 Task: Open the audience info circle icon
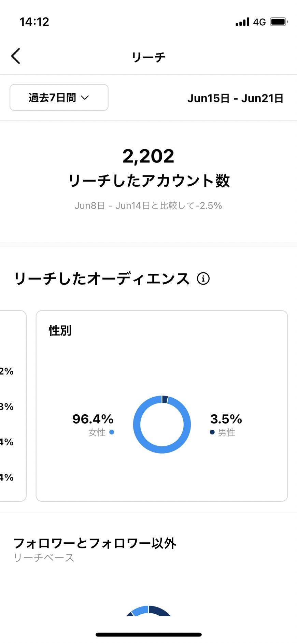[x=203, y=278]
